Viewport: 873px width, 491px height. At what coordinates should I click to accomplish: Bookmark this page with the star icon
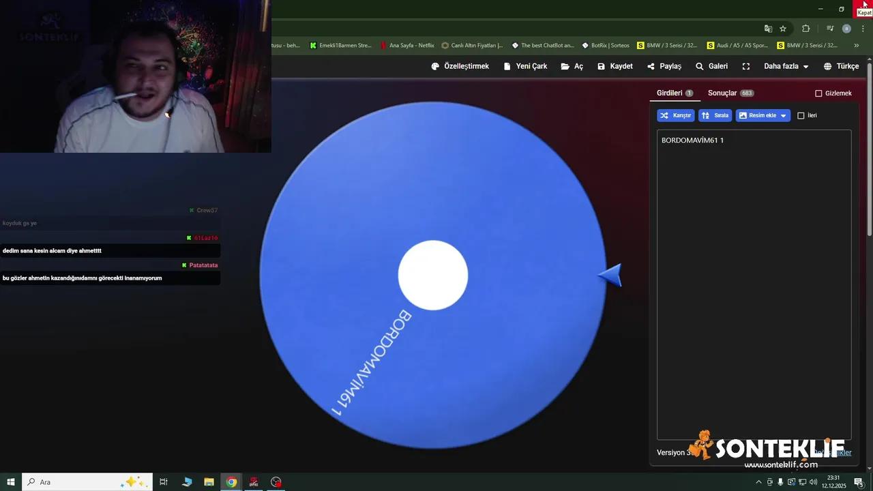coord(783,29)
